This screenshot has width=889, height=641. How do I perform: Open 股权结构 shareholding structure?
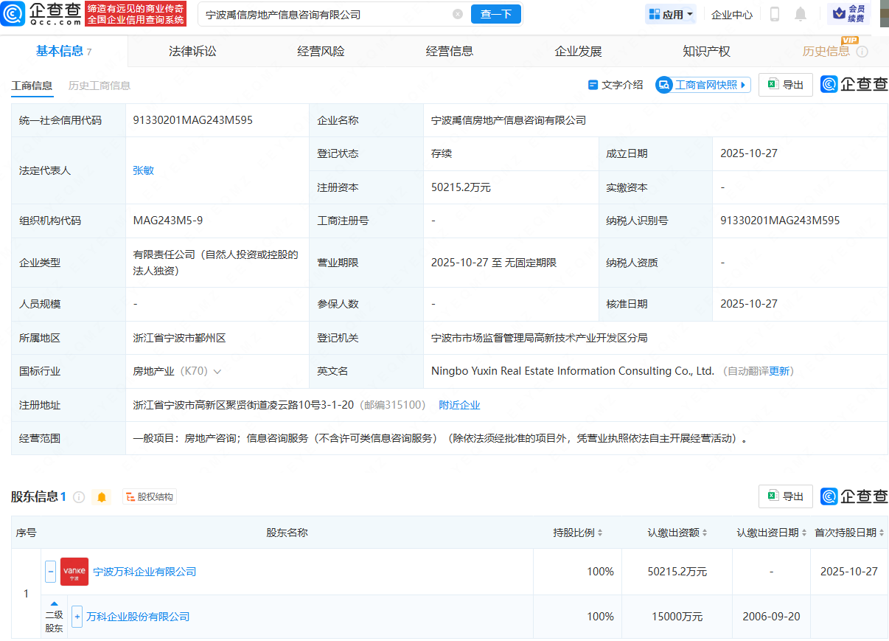(x=150, y=497)
